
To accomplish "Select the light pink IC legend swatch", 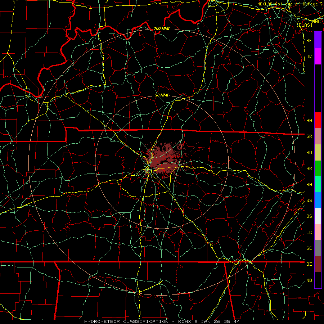I will [x=318, y=232].
